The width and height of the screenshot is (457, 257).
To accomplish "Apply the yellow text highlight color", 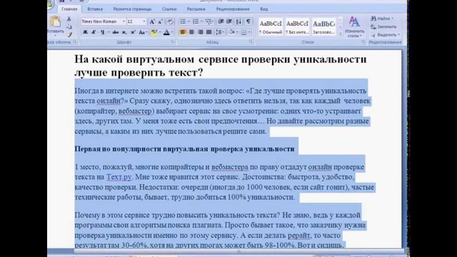I will [x=154, y=32].
